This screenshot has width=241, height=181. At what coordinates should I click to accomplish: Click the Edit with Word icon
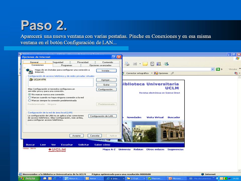click(x=135, y=64)
